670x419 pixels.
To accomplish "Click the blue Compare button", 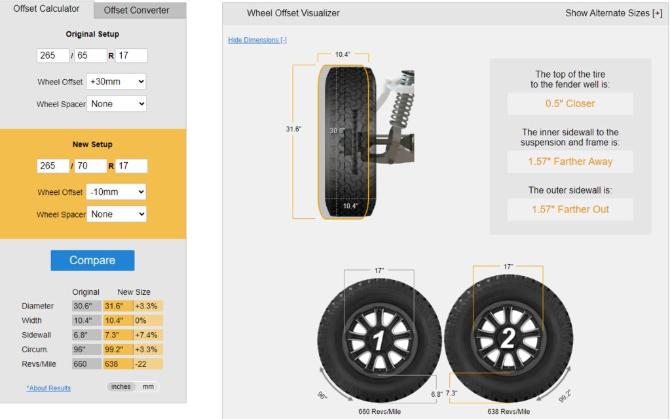I will 92,260.
